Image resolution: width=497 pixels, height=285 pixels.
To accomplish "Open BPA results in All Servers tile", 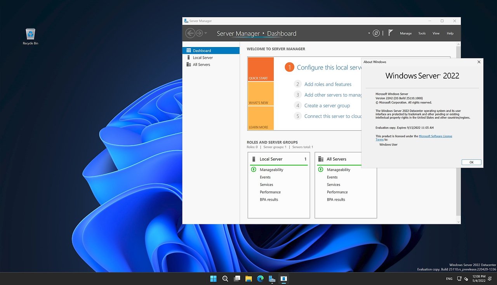I will [336, 199].
